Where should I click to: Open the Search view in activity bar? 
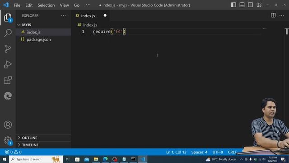point(8,33)
